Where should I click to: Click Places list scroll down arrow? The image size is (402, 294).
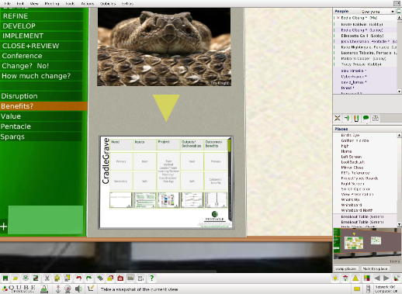(399, 225)
